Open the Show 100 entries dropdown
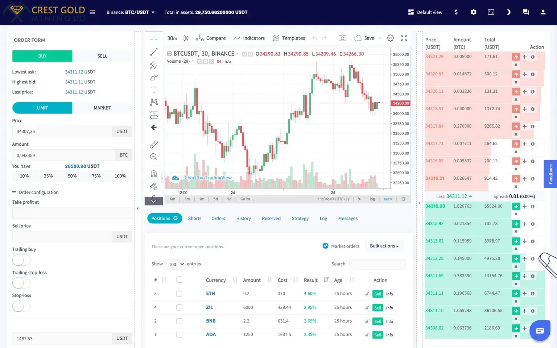Screen dimensions: 557x348 (175, 264)
